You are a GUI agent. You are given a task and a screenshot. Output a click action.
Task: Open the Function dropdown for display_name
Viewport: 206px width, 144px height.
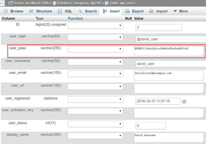[x=95, y=136]
